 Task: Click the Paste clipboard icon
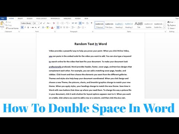pos(2,23)
